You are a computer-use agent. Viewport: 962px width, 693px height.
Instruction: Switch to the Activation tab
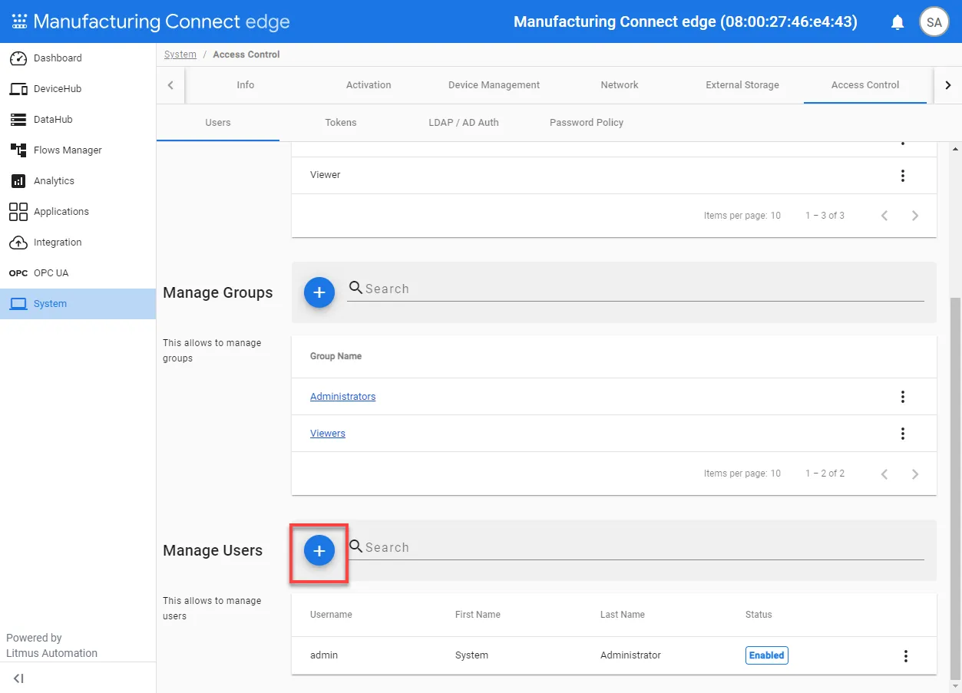coord(369,85)
